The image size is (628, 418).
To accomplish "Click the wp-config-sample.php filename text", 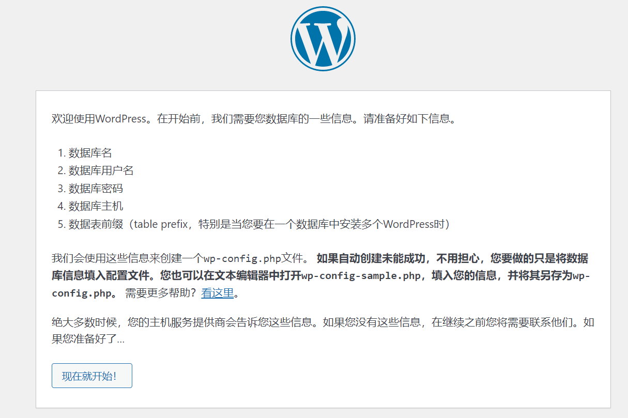I will [x=361, y=276].
